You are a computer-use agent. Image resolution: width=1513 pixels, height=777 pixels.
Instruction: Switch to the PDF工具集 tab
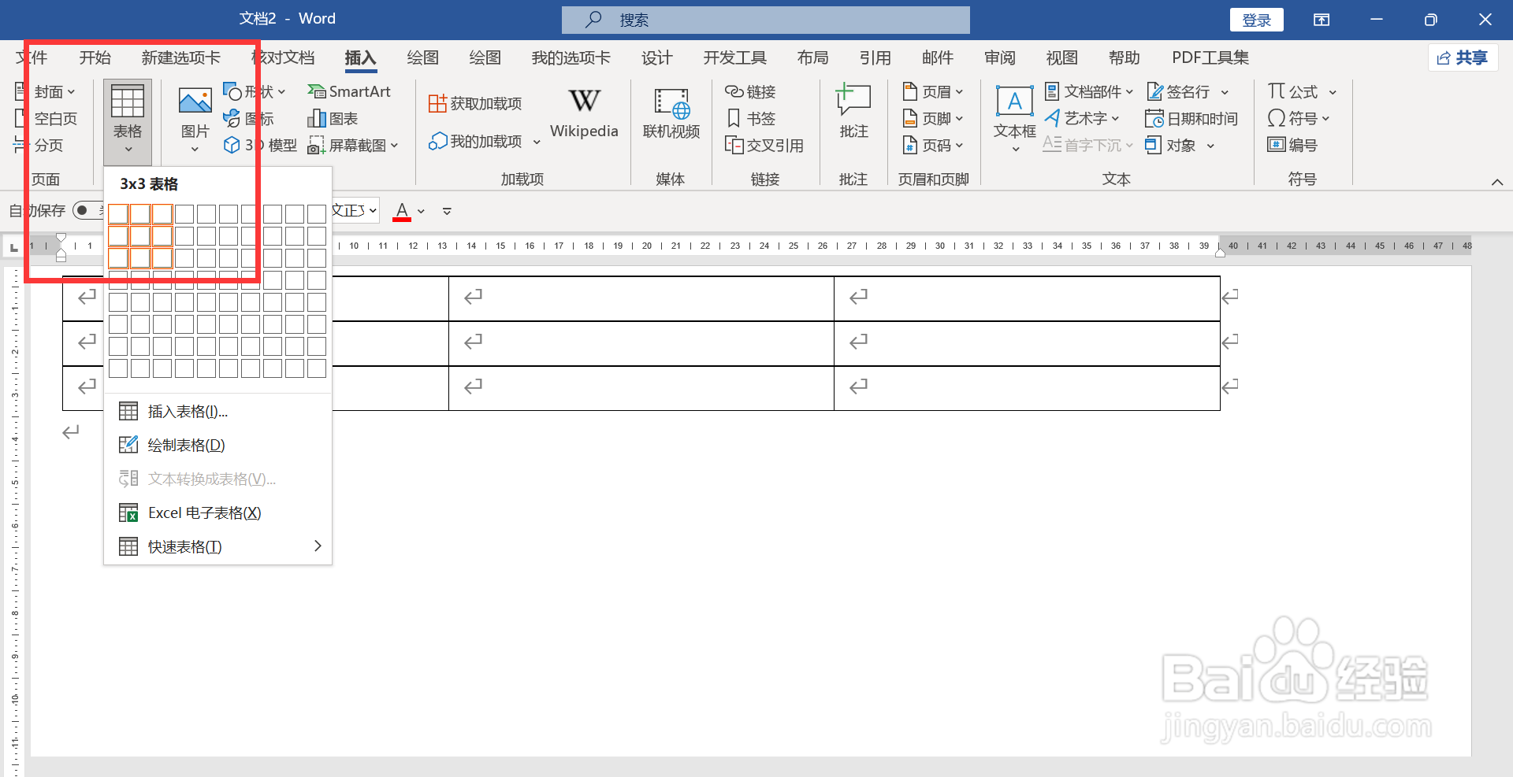click(x=1210, y=57)
